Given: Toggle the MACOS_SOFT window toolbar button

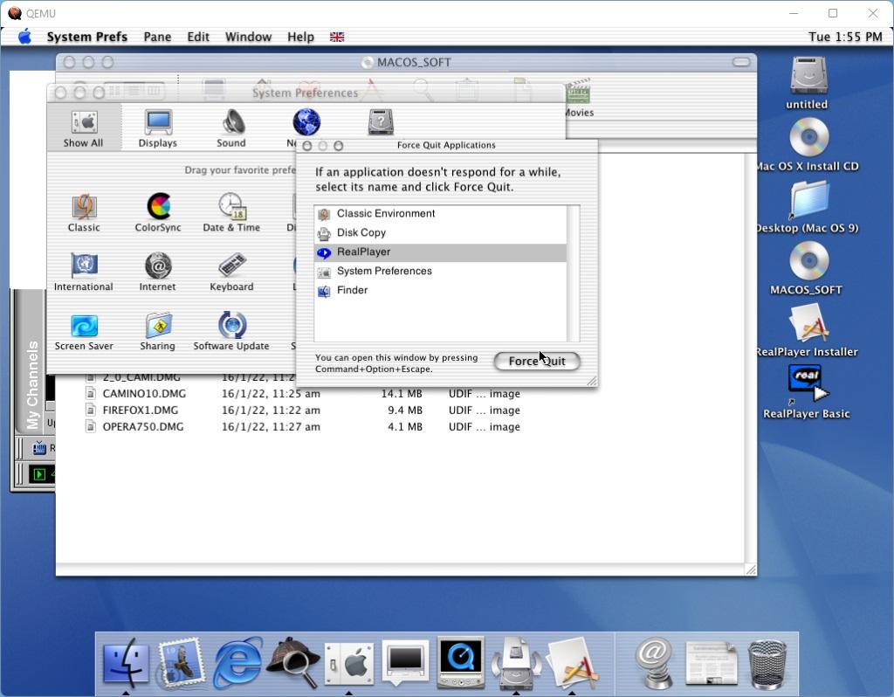Looking at the screenshot, I should point(741,62).
